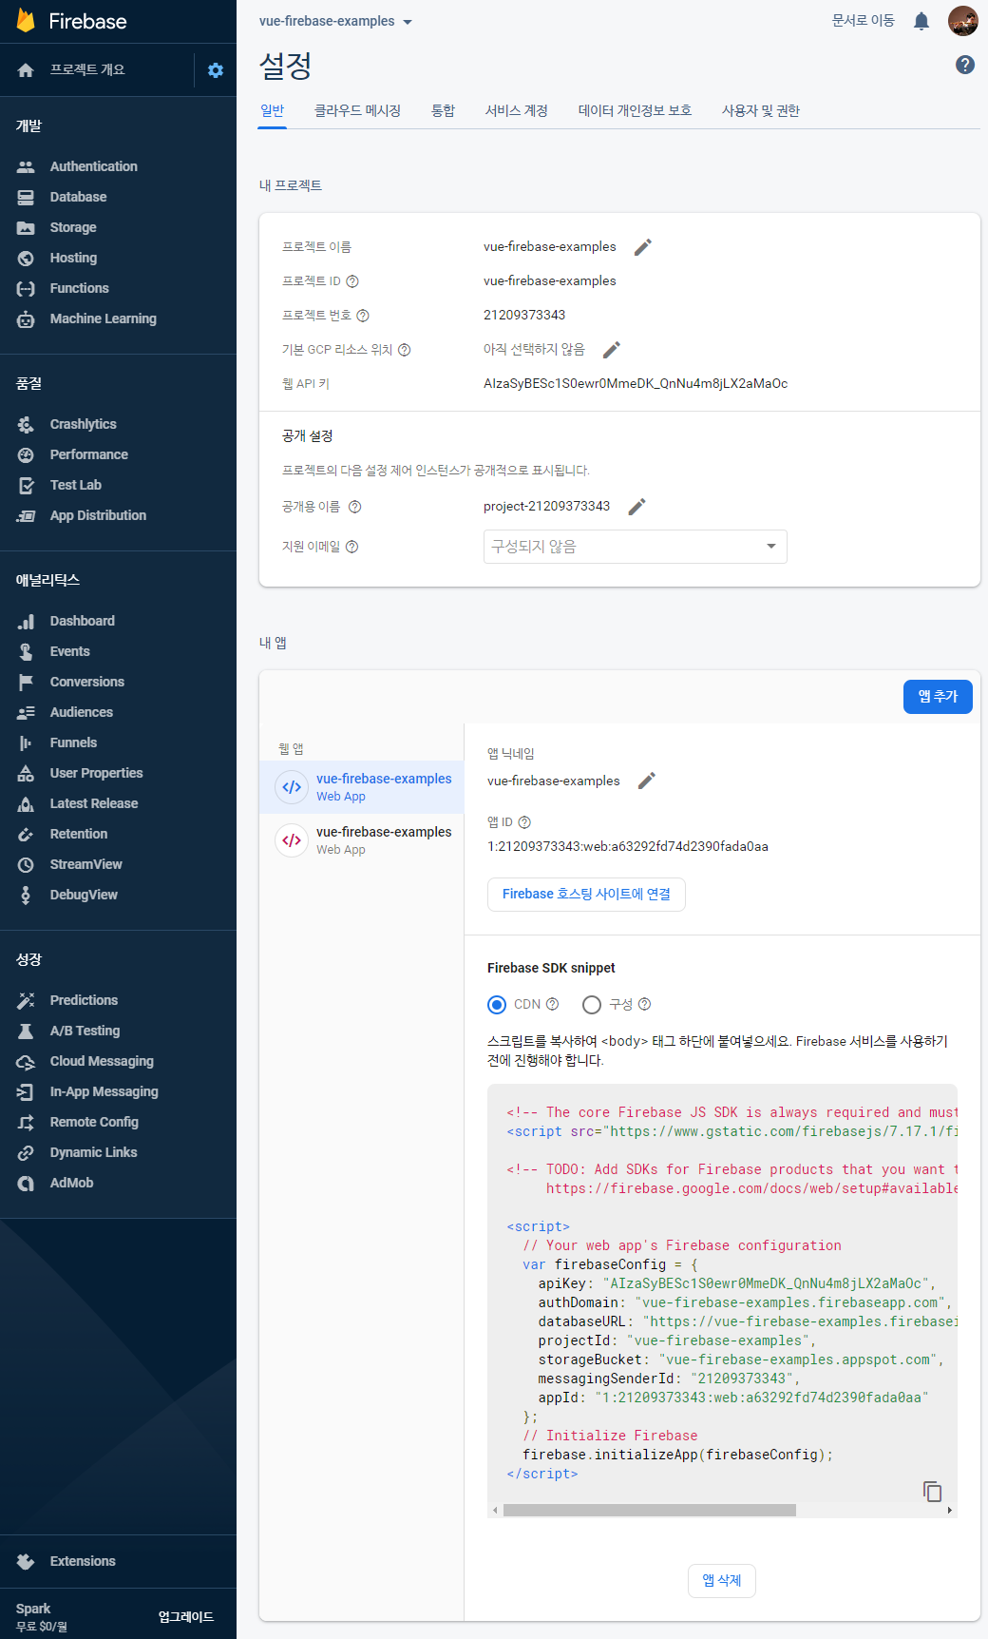Click the snippet horizontal scrollbar thumb

tap(650, 1510)
